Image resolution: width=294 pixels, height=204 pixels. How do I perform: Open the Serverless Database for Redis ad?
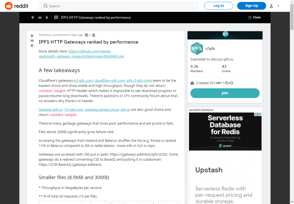coord(225,131)
